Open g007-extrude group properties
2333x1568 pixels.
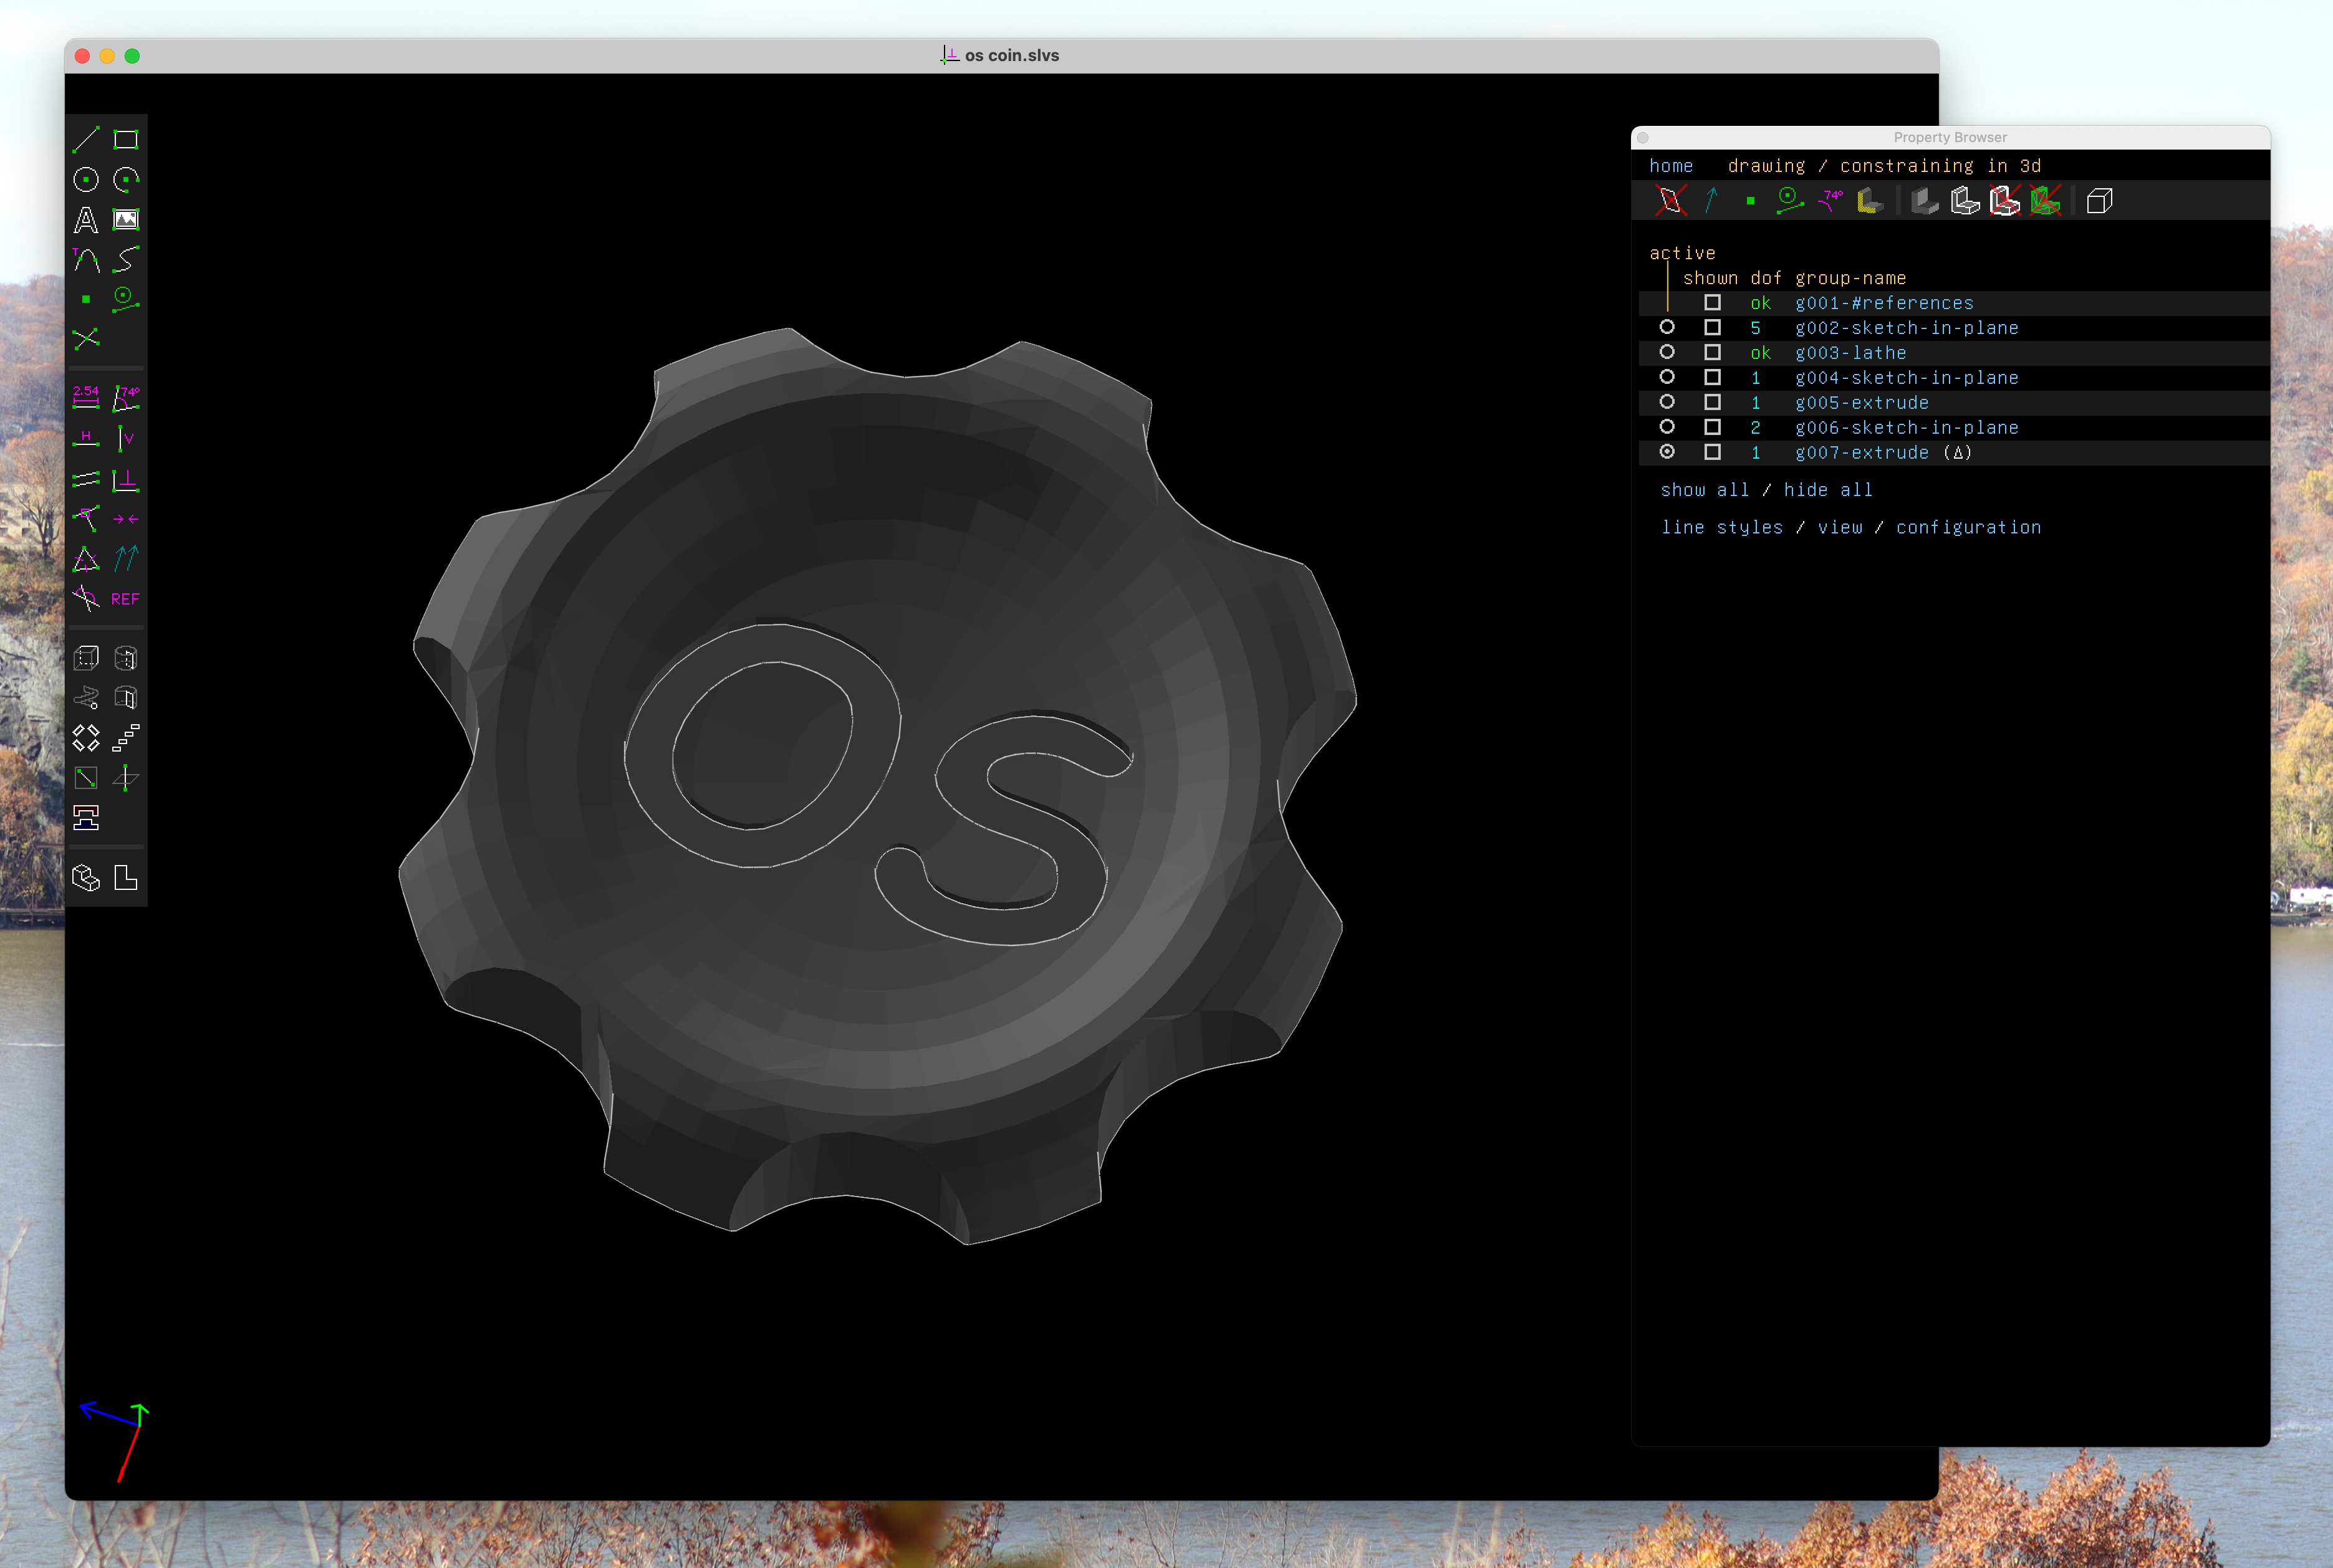tap(1862, 452)
